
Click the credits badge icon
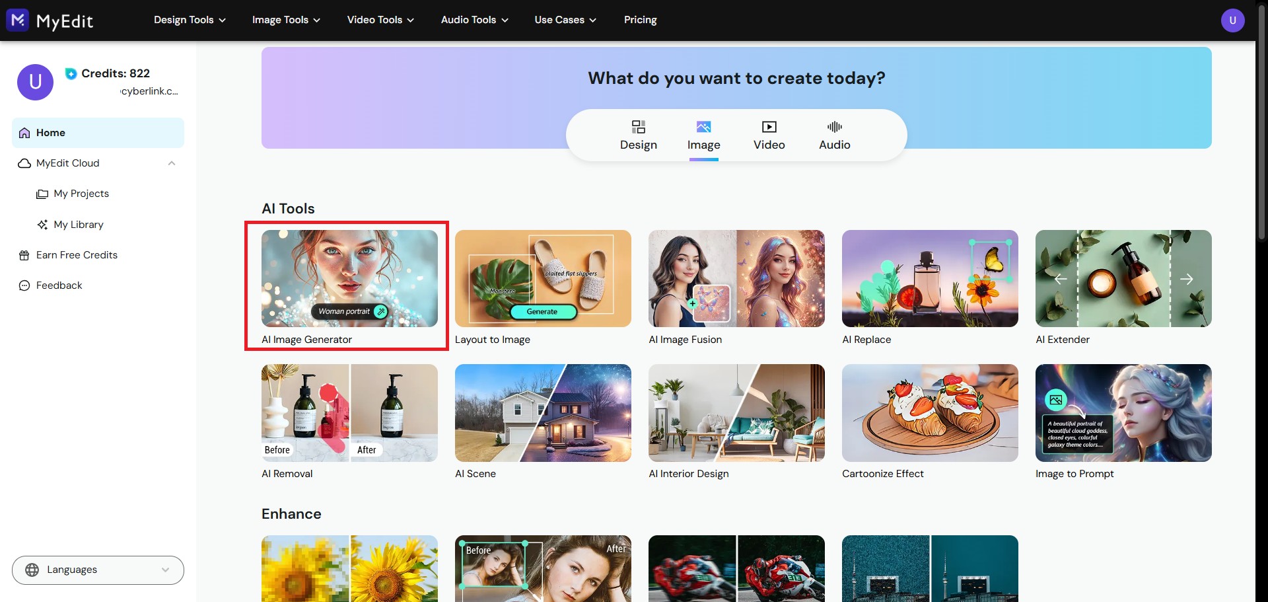(x=71, y=73)
